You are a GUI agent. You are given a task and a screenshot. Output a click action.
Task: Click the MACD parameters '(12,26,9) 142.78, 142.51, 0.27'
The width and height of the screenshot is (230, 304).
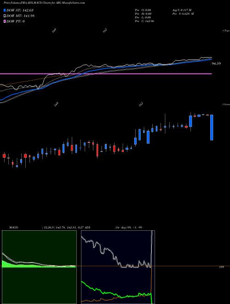[x=63, y=228]
